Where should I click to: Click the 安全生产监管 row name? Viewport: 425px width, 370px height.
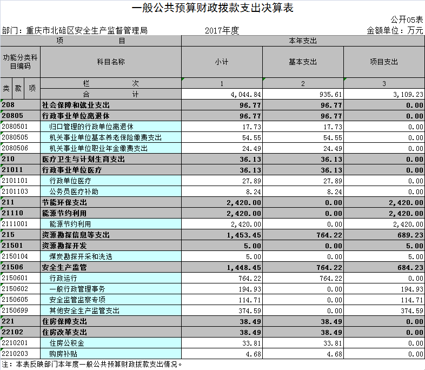111,267
